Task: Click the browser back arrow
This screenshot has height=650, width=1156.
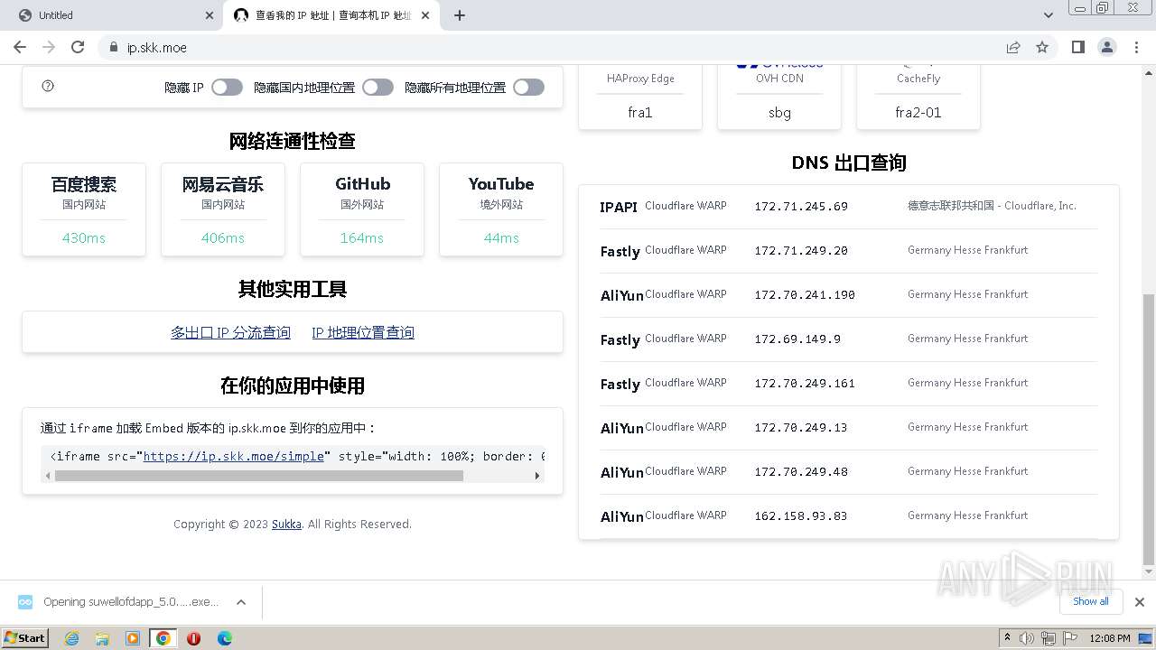Action: click(x=20, y=47)
